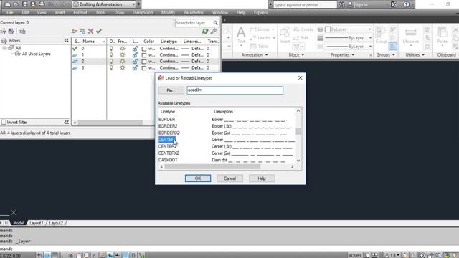Click the red X Delete Layer icon

coord(91,31)
